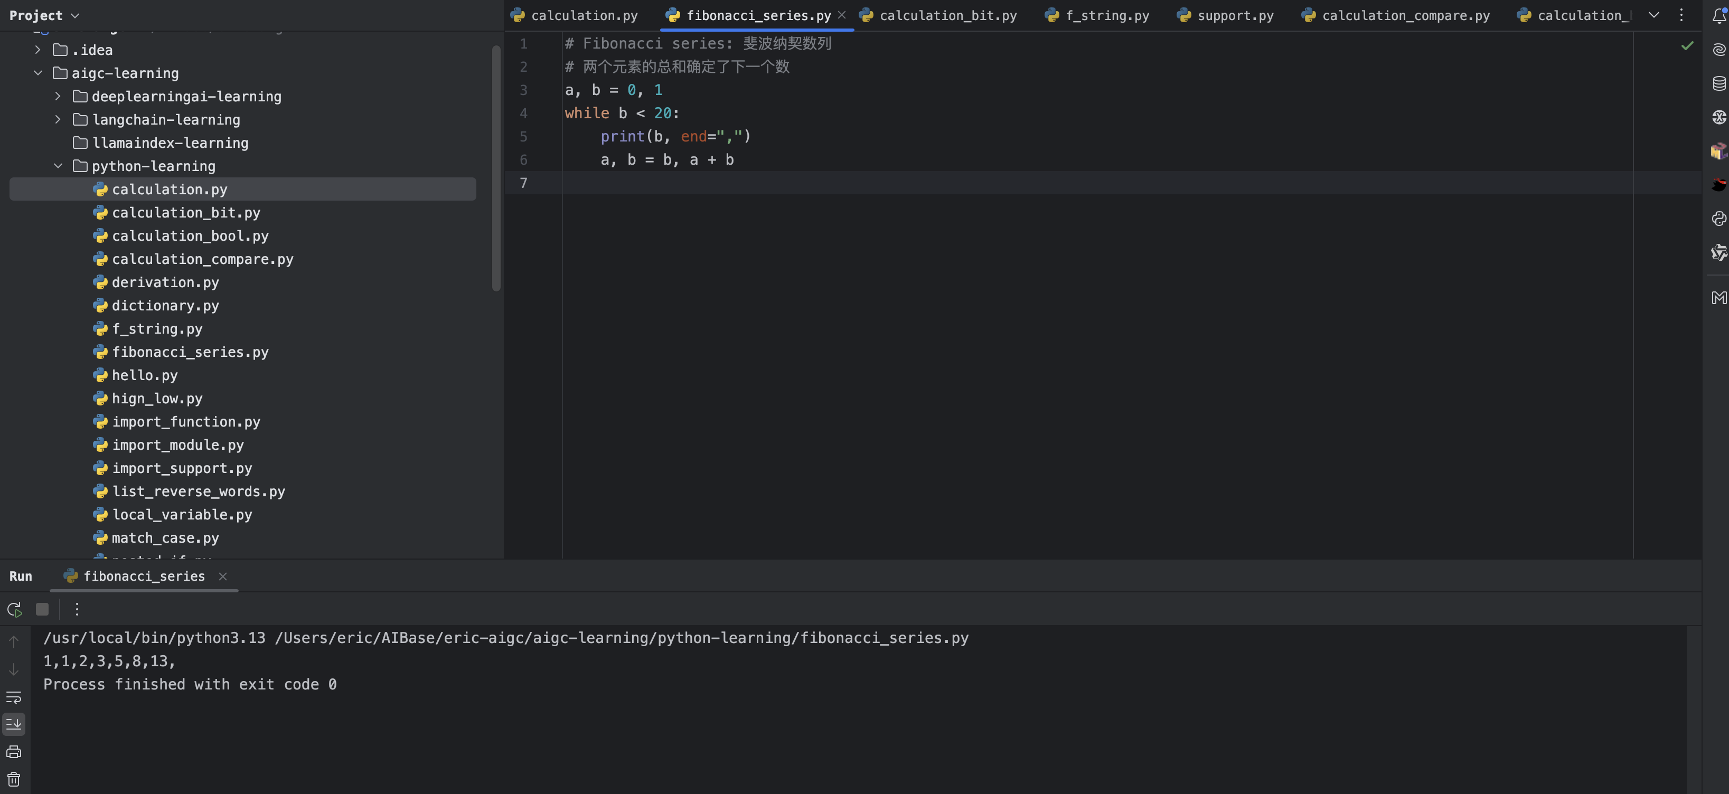Switch to calculation_compare.py editor tab

[x=1396, y=15]
